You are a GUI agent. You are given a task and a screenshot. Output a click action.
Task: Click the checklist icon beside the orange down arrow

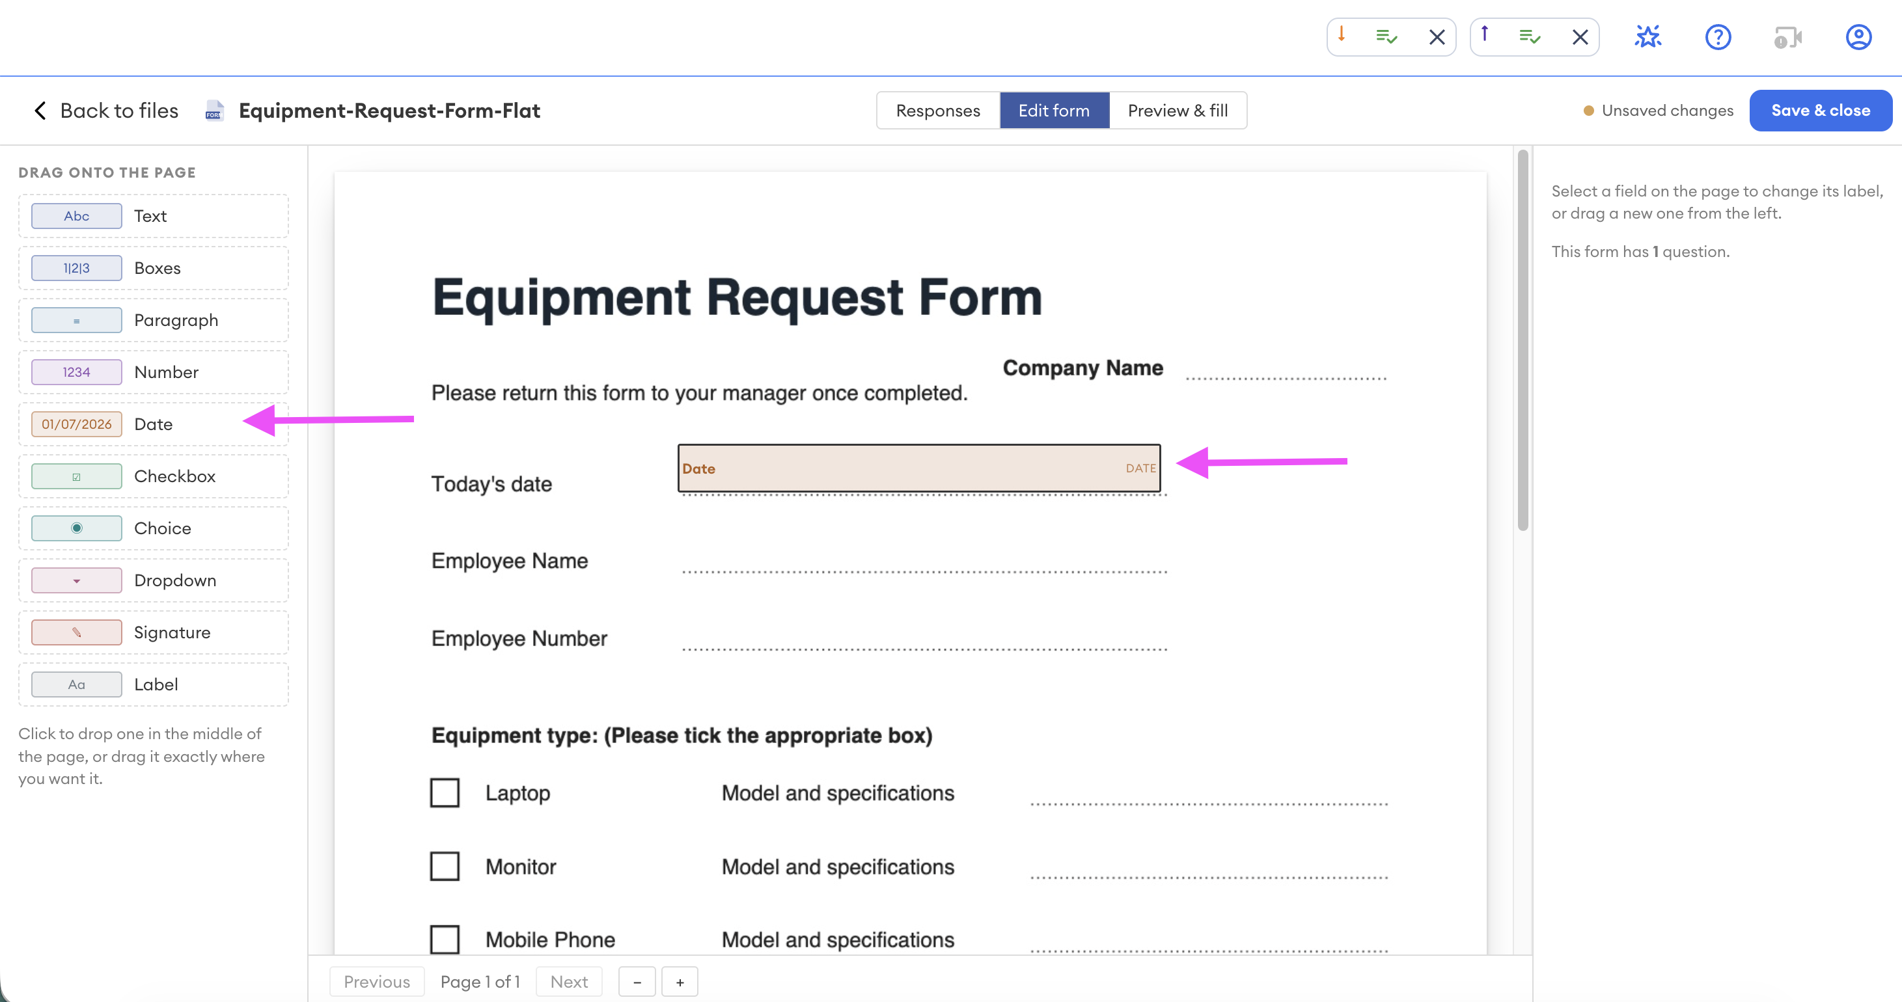[1386, 36]
